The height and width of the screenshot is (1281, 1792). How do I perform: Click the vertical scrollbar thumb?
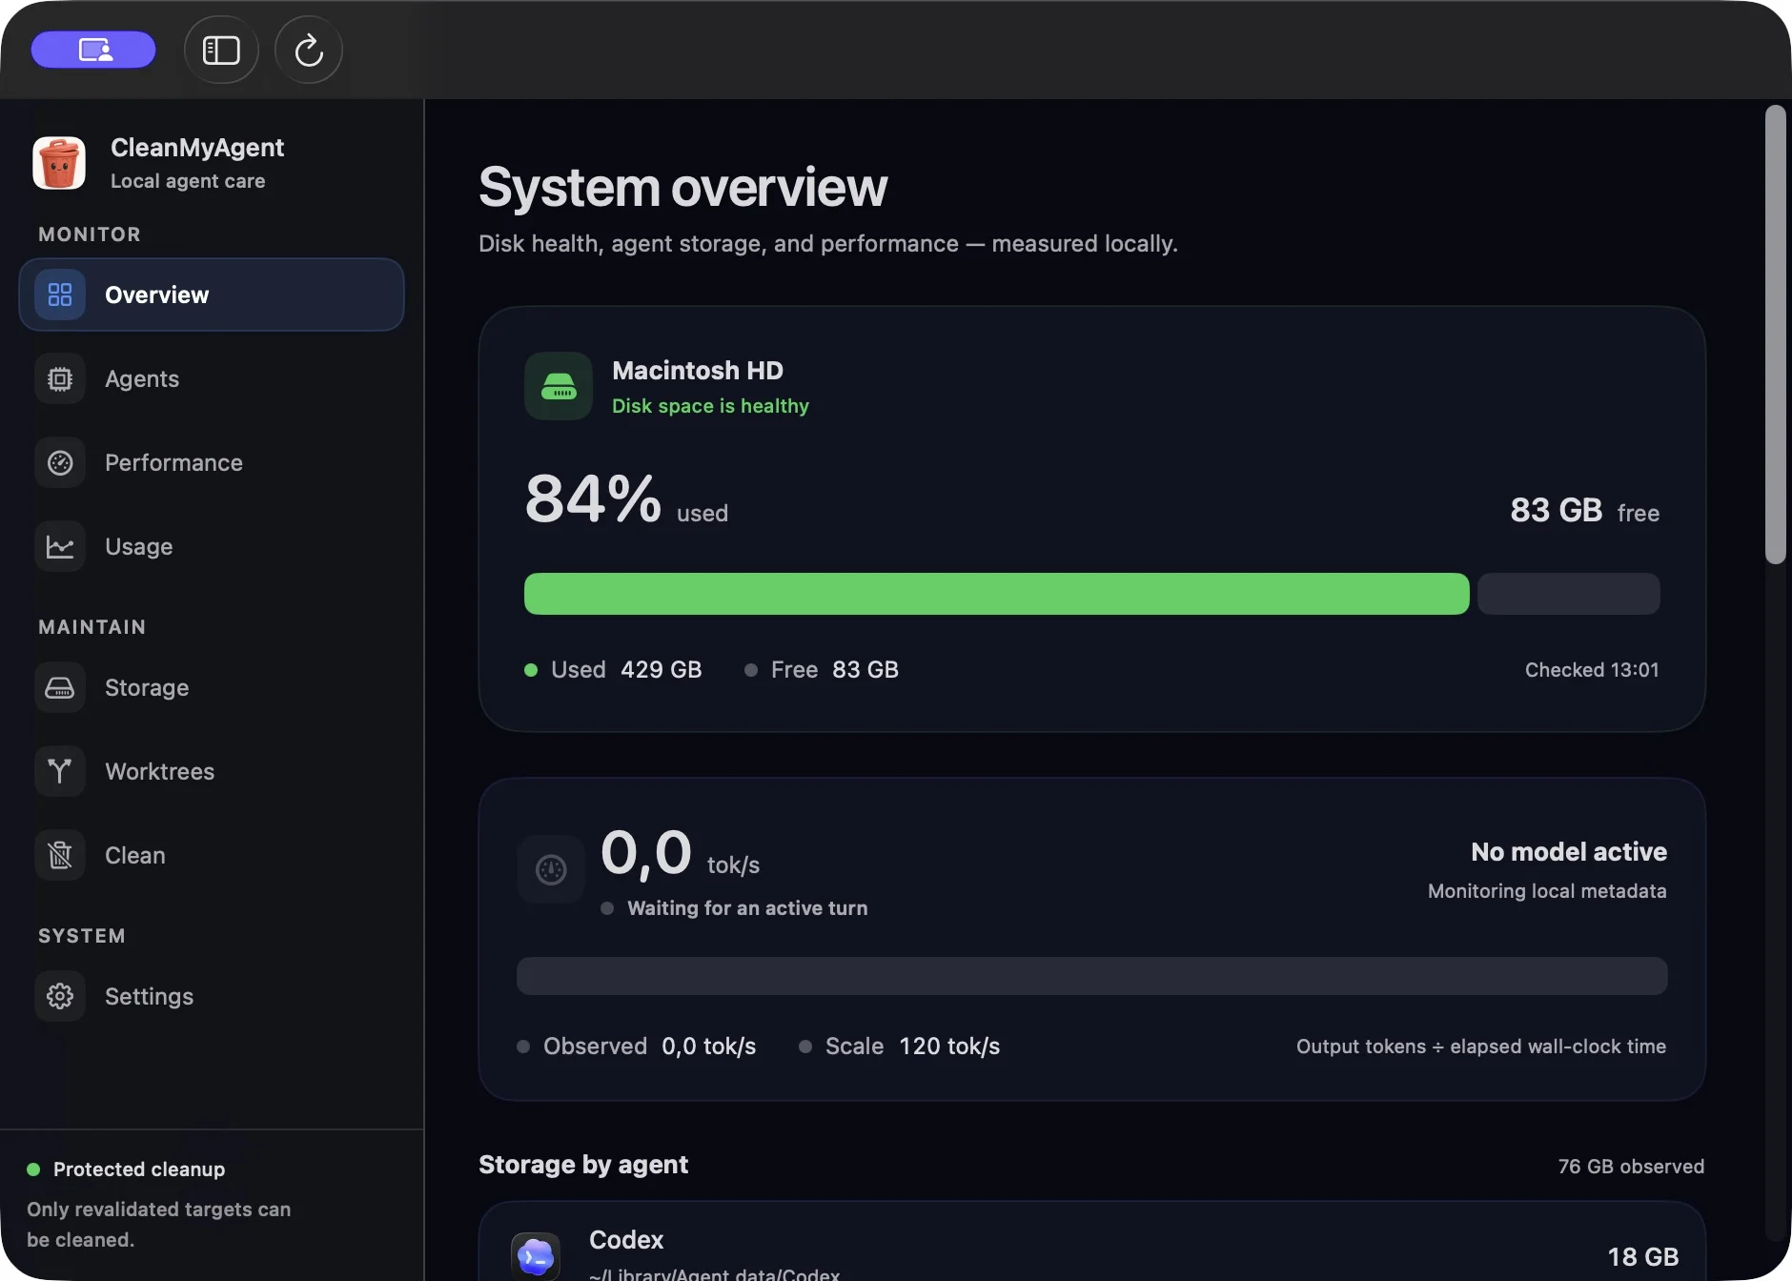click(1775, 334)
